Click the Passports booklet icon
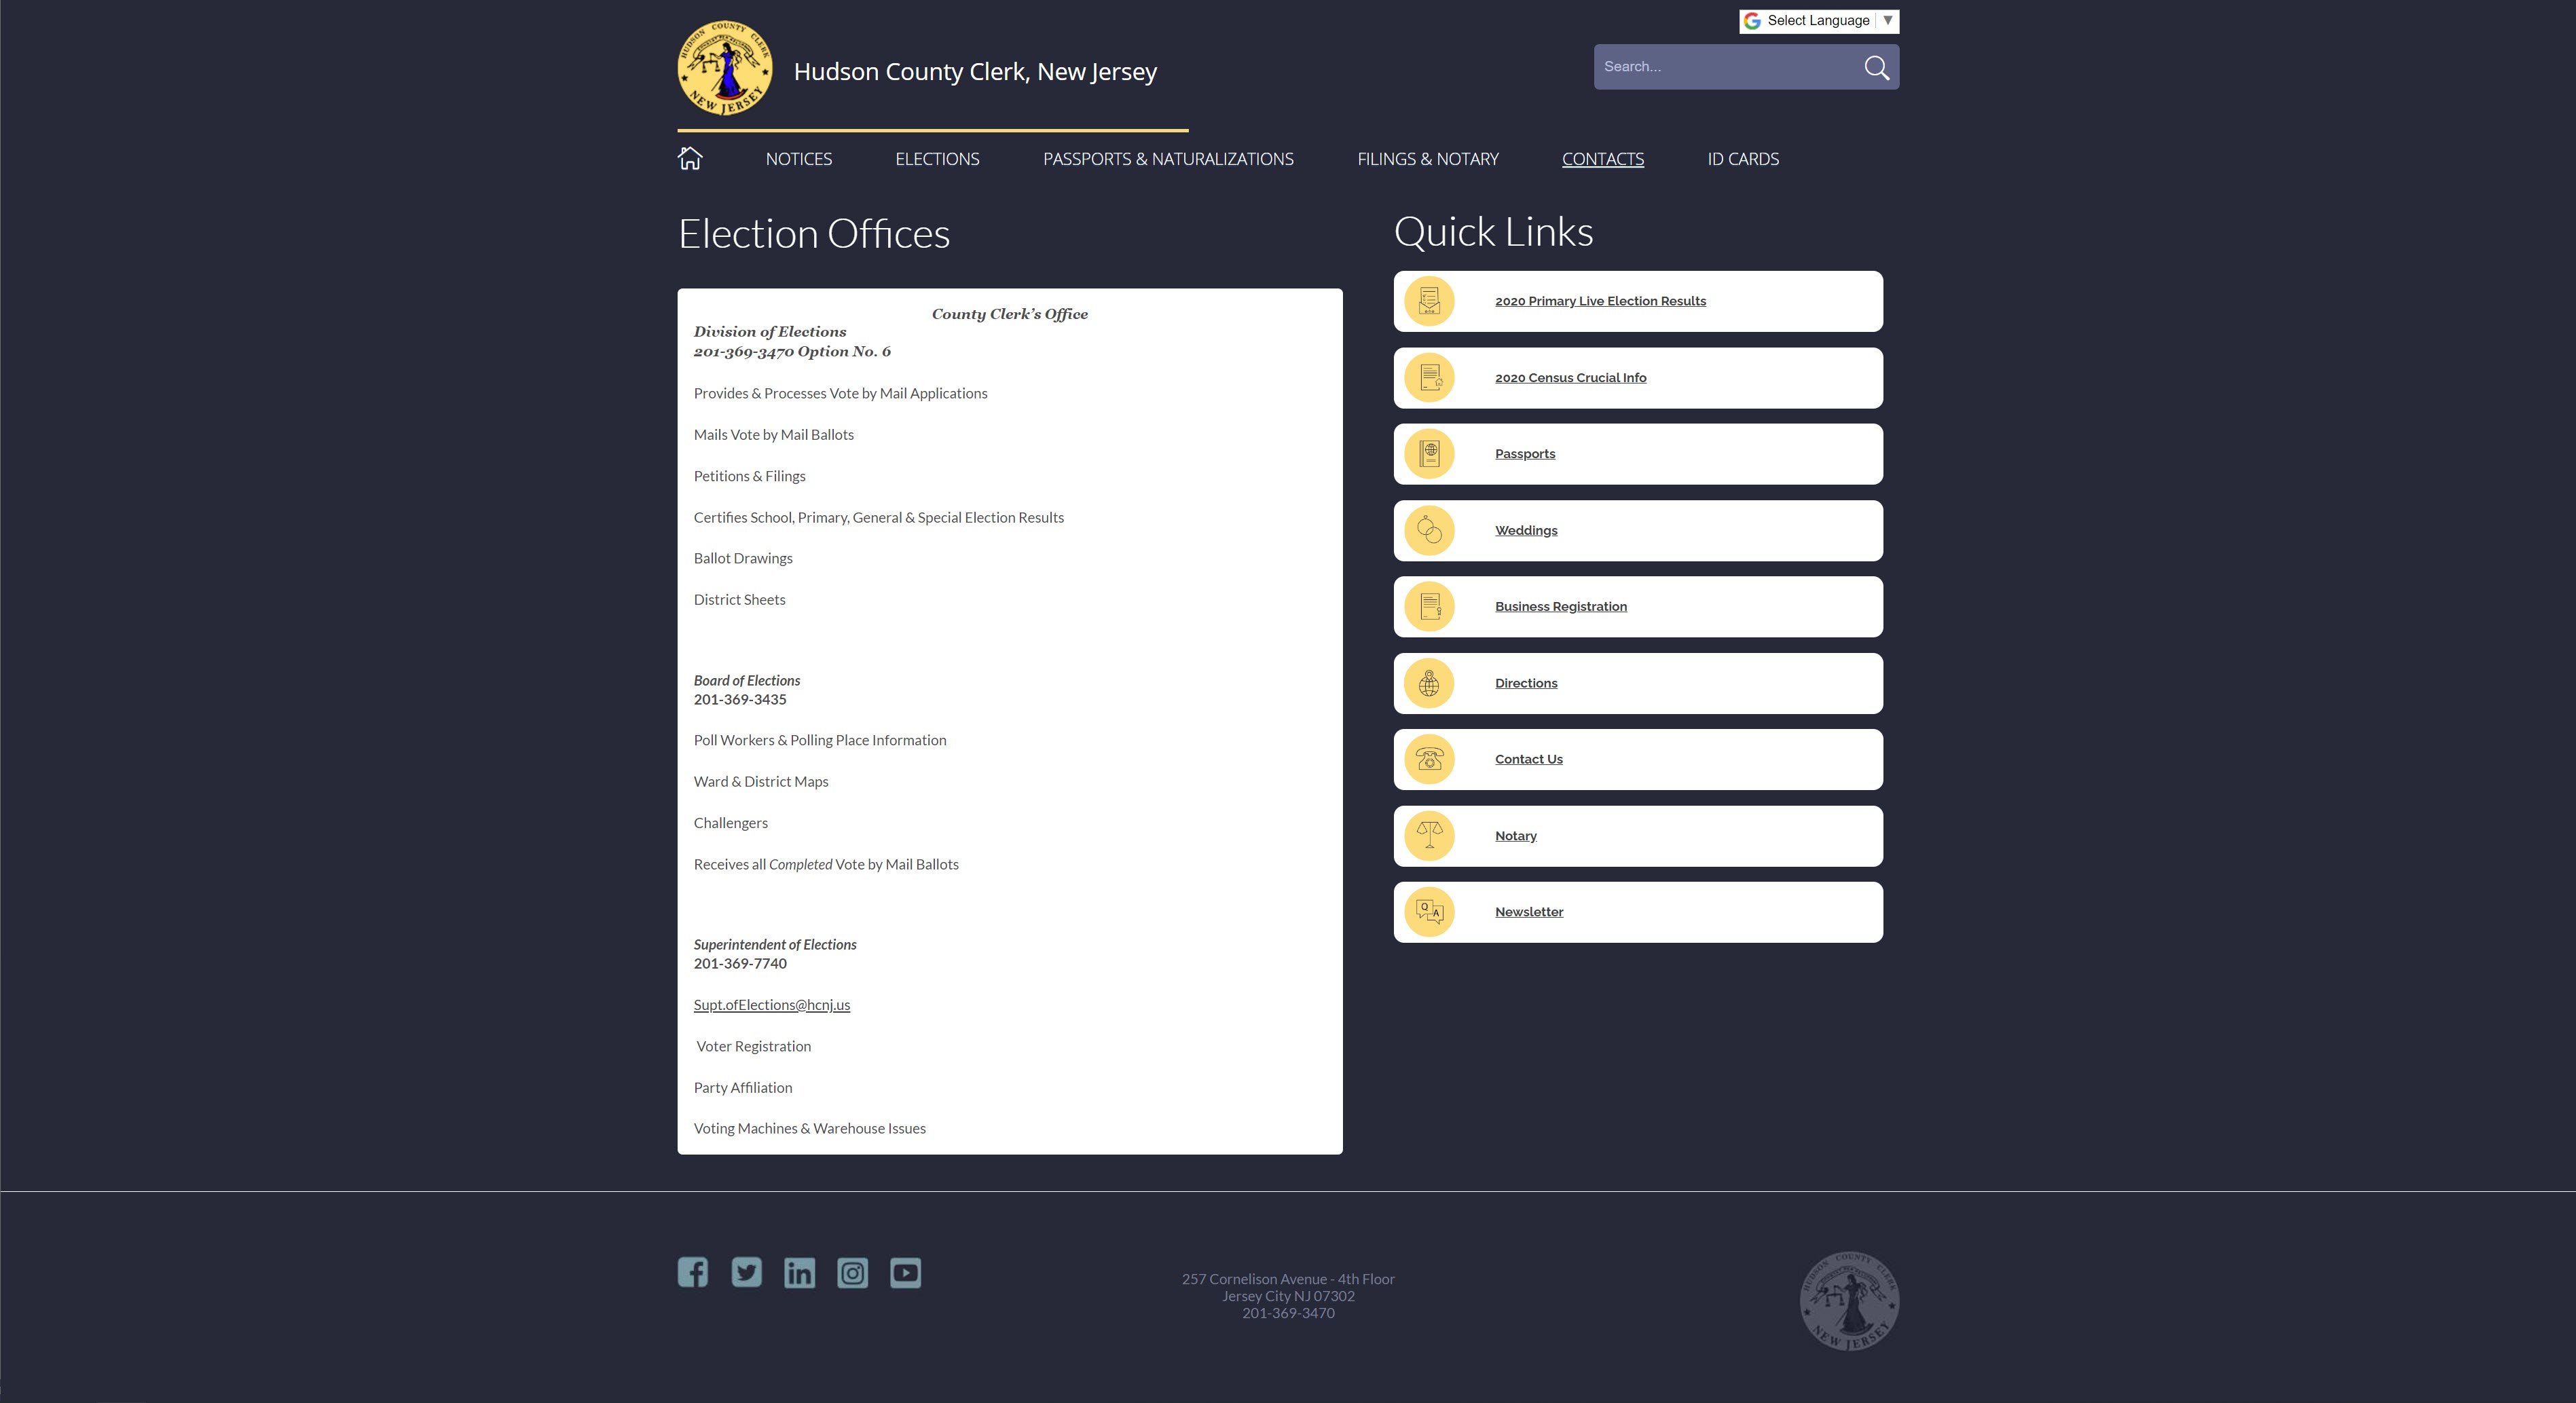Viewport: 2576px width, 1403px height. coord(1429,454)
